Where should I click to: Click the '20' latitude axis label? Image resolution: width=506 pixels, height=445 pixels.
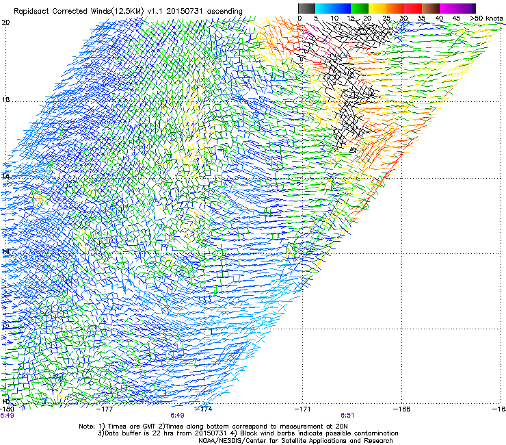pyautogui.click(x=5, y=23)
